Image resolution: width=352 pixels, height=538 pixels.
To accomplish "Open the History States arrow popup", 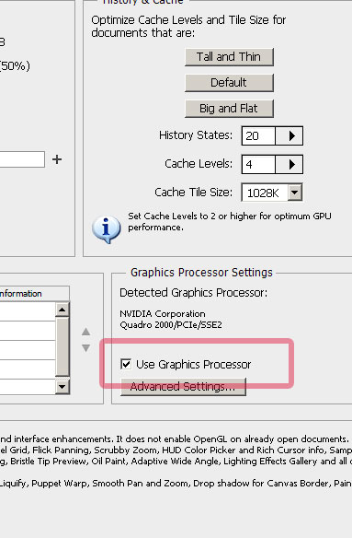I will pyautogui.click(x=290, y=135).
